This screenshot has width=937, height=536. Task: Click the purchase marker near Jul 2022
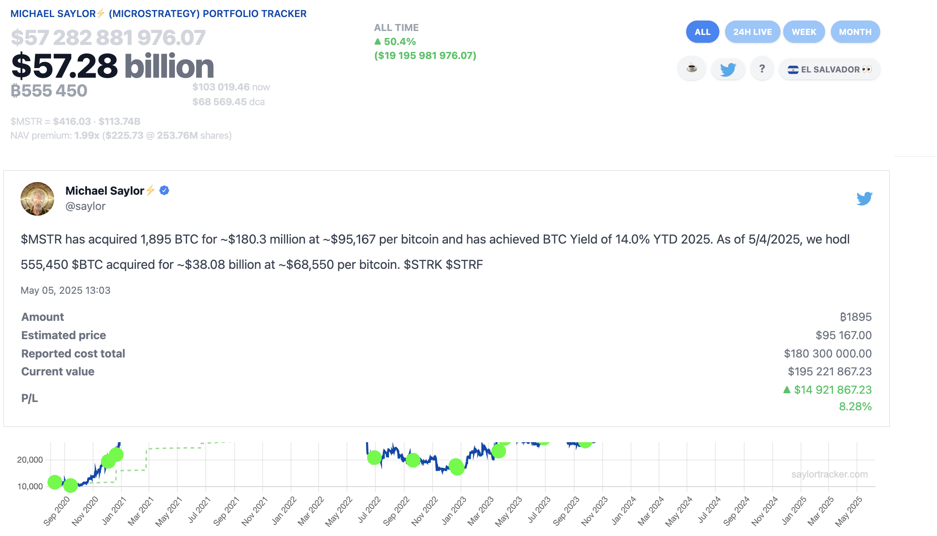[x=374, y=457]
